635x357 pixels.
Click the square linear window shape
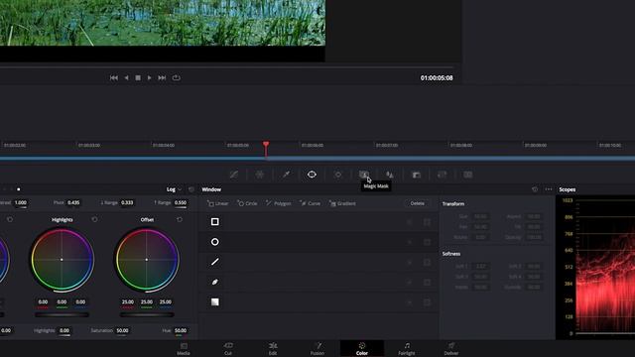(x=215, y=222)
